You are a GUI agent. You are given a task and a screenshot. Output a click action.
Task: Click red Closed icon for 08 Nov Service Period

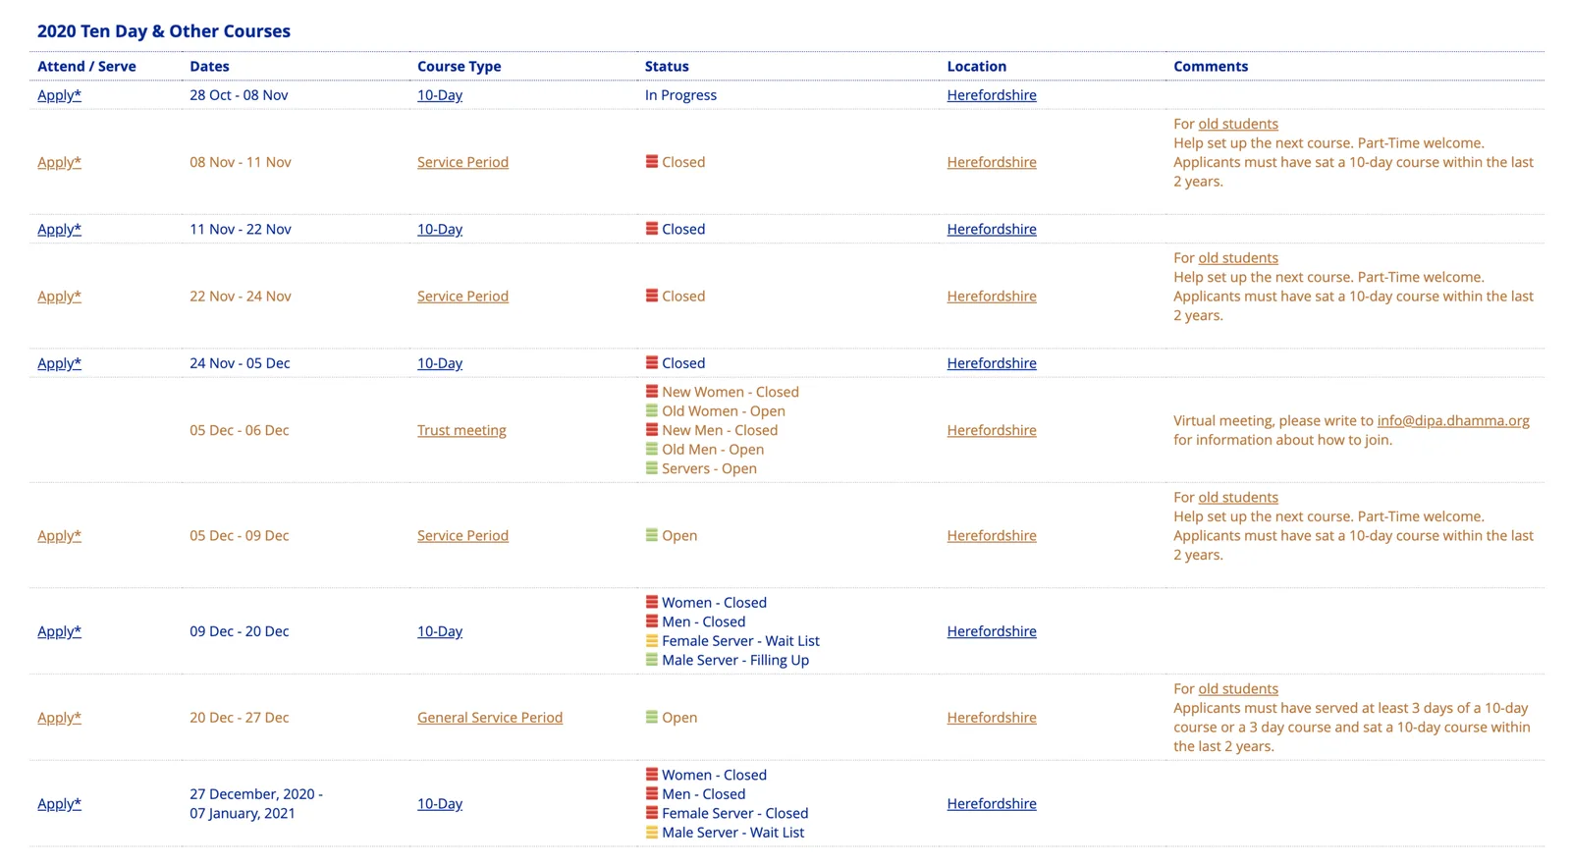coord(651,161)
